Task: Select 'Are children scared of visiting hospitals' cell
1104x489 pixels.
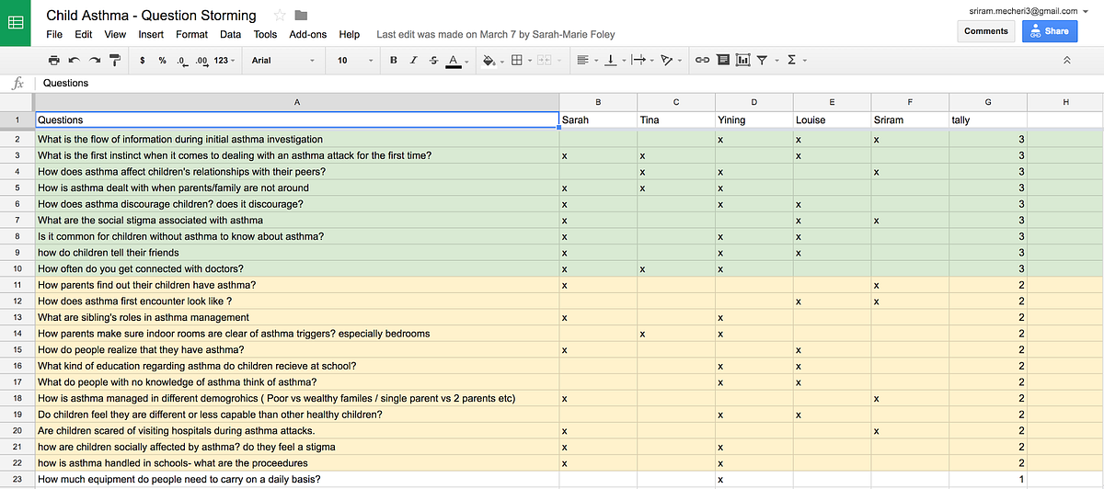Action: pos(296,431)
